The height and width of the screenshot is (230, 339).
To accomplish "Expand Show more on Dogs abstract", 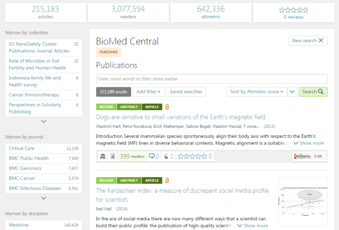I will 309,143.
